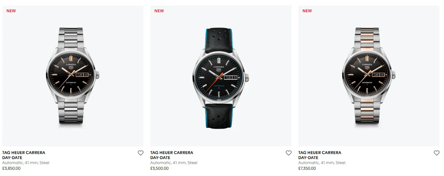The height and width of the screenshot is (176, 444).
Task: Open middle TAG Heuer Carrera Day-Date title
Action: click(x=172, y=155)
